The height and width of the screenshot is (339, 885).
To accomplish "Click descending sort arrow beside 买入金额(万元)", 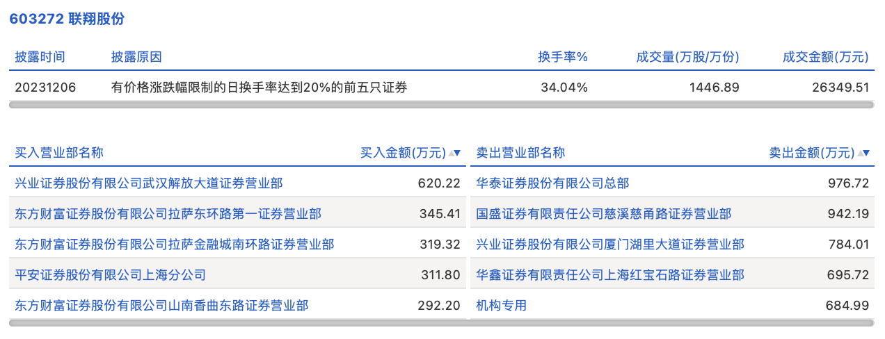I will [458, 153].
